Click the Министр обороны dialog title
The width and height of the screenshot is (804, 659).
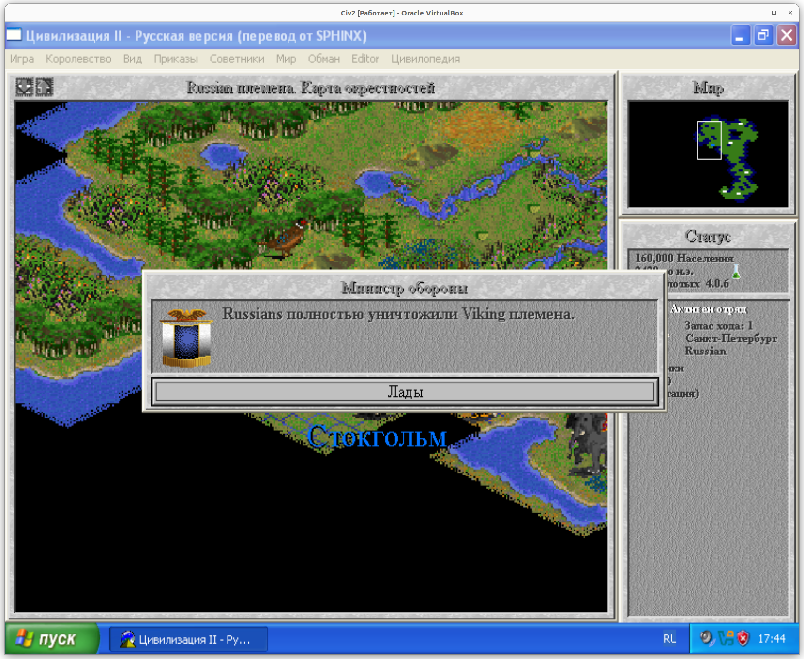point(405,288)
